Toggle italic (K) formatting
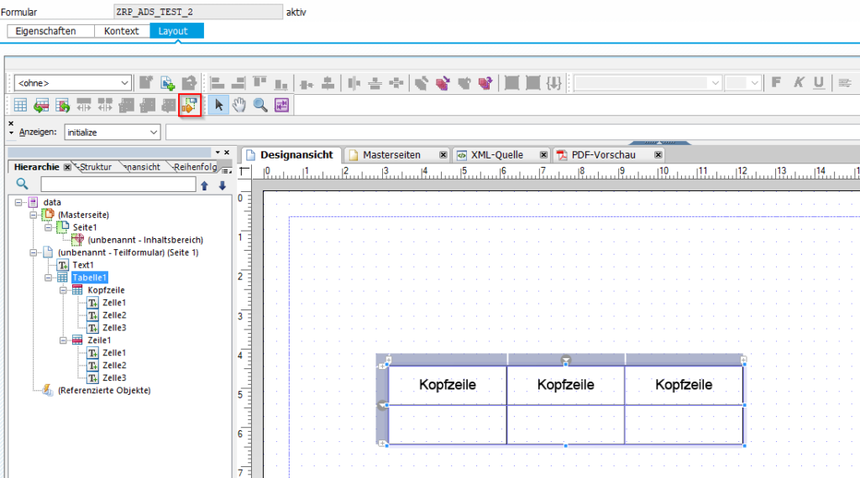The image size is (860, 478). pyautogui.click(x=799, y=82)
